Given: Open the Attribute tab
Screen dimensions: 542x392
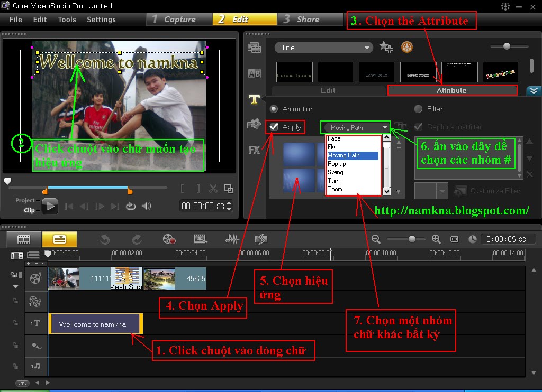Looking at the screenshot, I should [x=452, y=90].
